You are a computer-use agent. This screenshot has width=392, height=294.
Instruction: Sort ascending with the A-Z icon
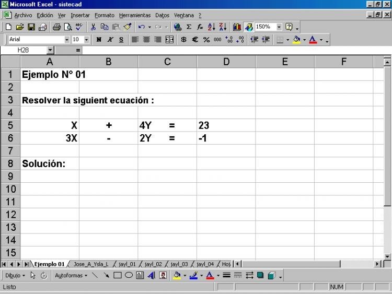pyautogui.click(x=212, y=27)
